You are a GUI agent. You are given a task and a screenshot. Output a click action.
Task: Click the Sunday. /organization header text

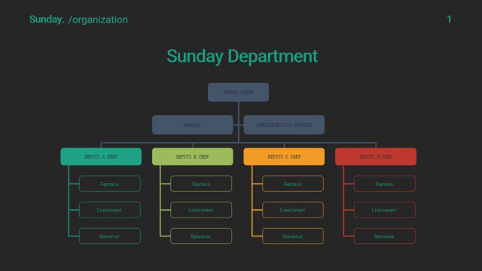78,20
